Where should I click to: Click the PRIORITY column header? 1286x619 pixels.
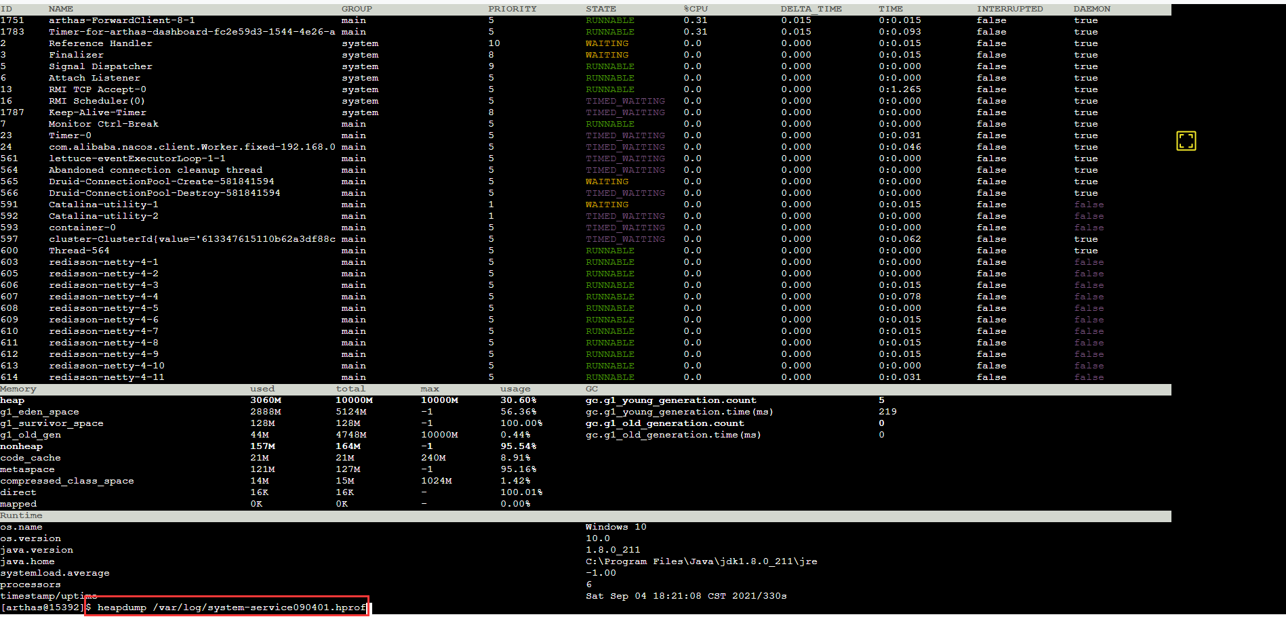513,9
